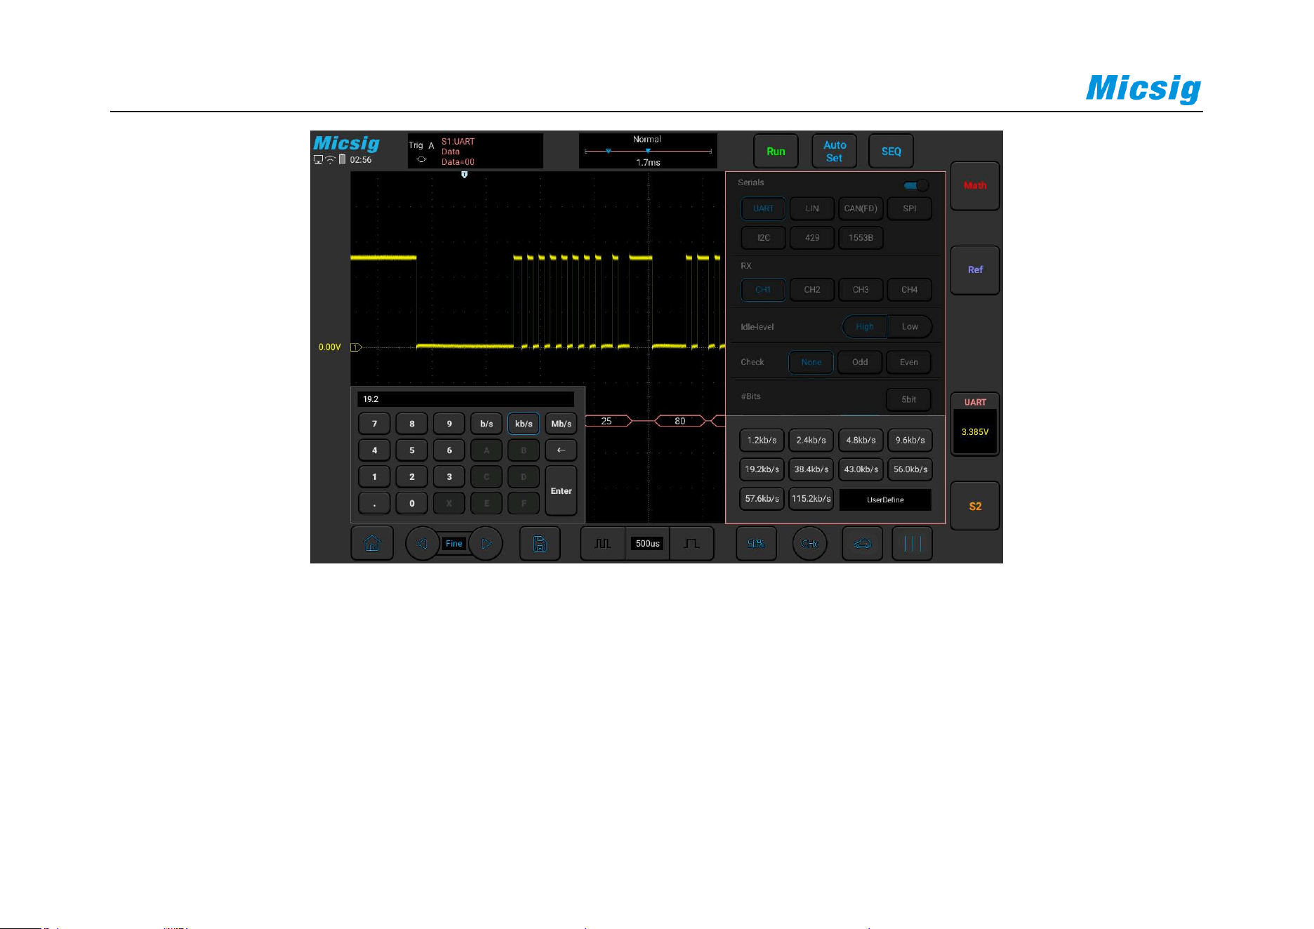Choose the b/s unit on keypad

coord(486,424)
